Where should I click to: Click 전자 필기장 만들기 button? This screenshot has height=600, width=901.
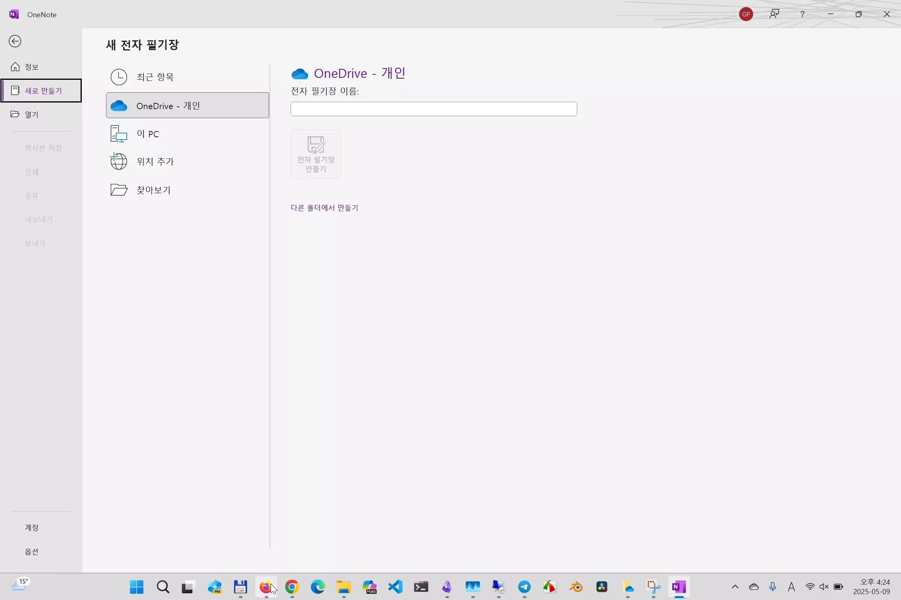pos(316,154)
